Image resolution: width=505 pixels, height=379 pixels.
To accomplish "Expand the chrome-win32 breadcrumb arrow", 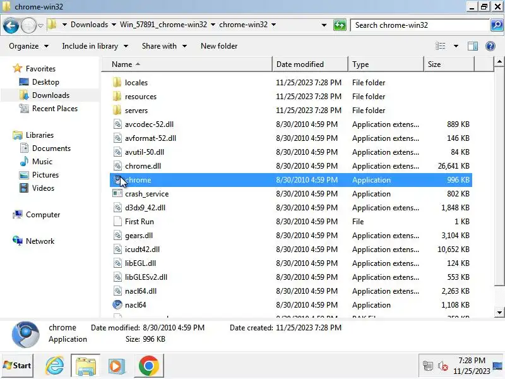I will click(x=273, y=25).
